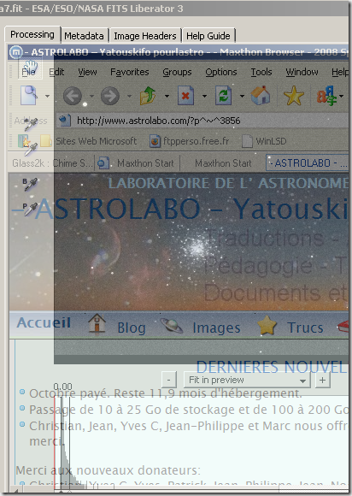
Task: Open the Blog site link
Action: point(132,328)
